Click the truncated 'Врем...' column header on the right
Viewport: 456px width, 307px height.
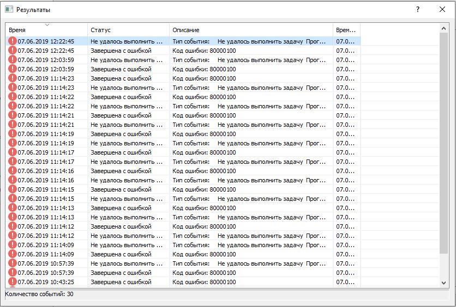pyautogui.click(x=346, y=30)
